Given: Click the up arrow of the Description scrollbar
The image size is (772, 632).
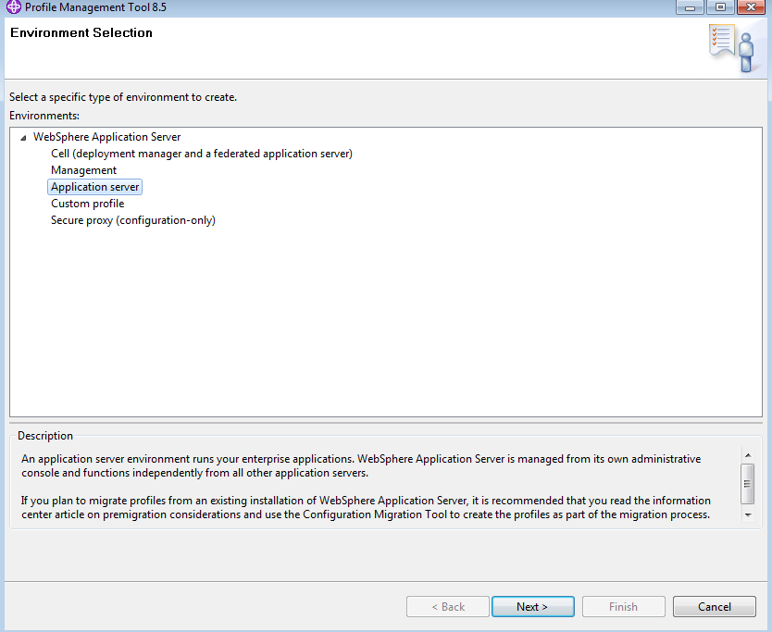Looking at the screenshot, I should (x=748, y=455).
